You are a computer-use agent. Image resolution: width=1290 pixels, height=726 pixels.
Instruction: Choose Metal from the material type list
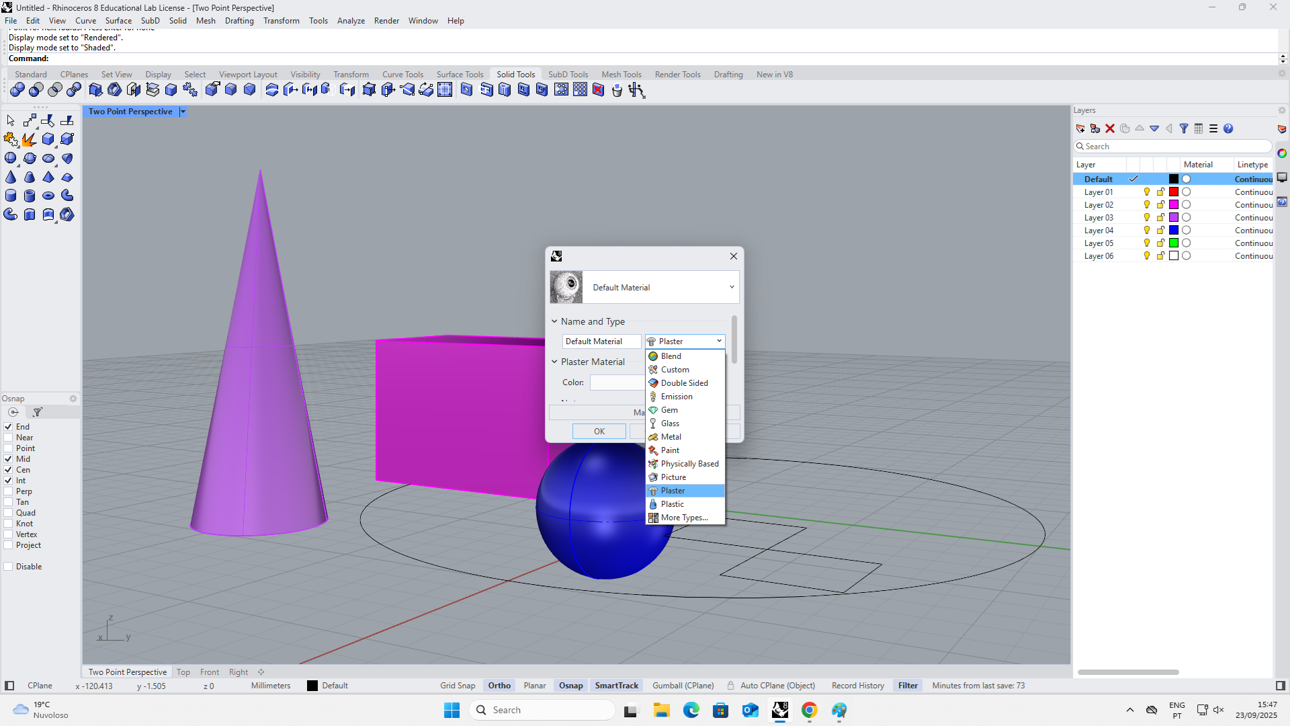[671, 437]
